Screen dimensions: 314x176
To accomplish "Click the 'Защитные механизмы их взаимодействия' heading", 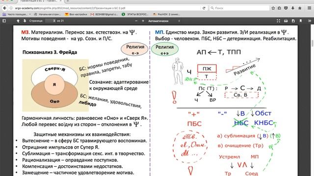I will 82,134.
